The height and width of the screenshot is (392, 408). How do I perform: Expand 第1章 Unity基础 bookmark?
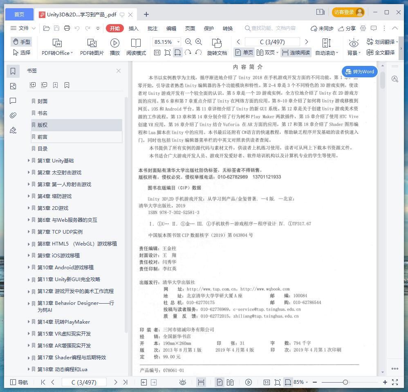click(x=29, y=160)
